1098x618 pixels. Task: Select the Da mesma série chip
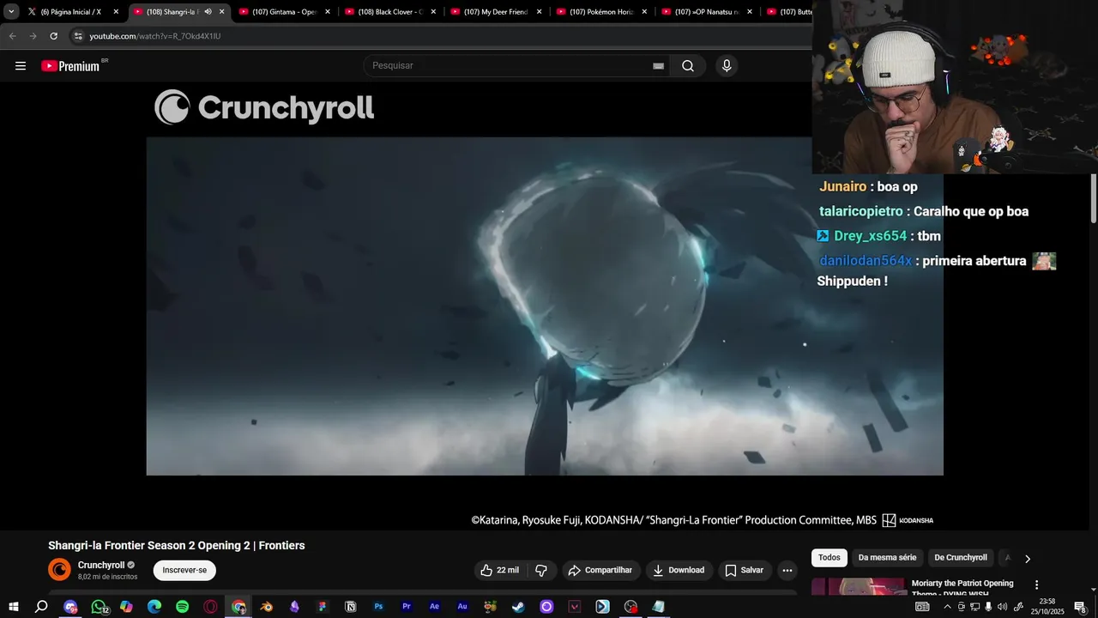pyautogui.click(x=887, y=558)
